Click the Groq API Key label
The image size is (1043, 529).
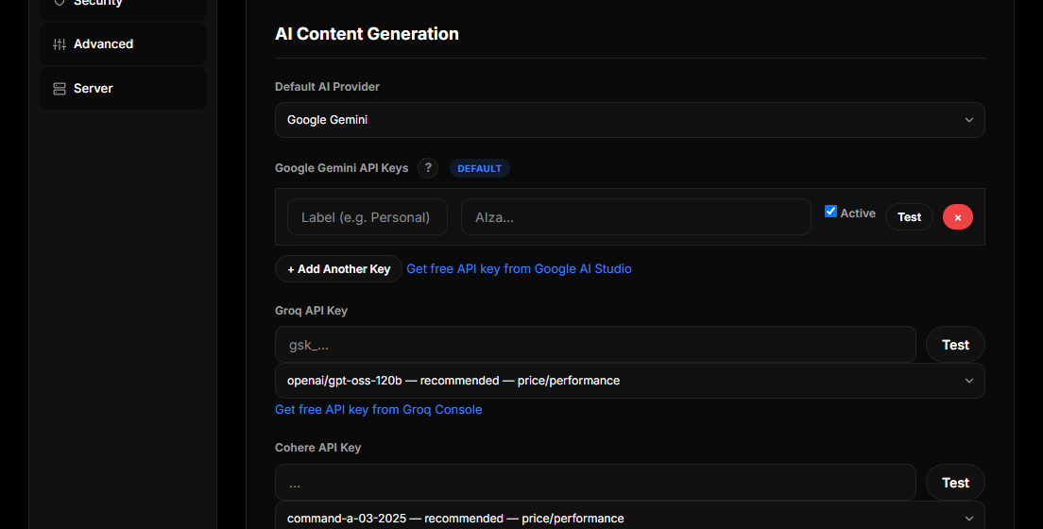coord(312,311)
